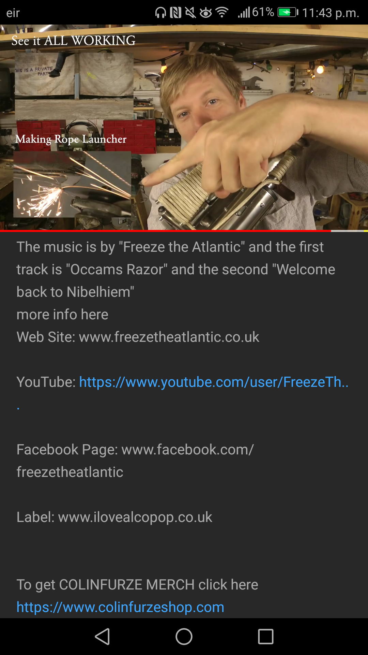Open the FreezeTh YouTube channel link

coord(214,382)
